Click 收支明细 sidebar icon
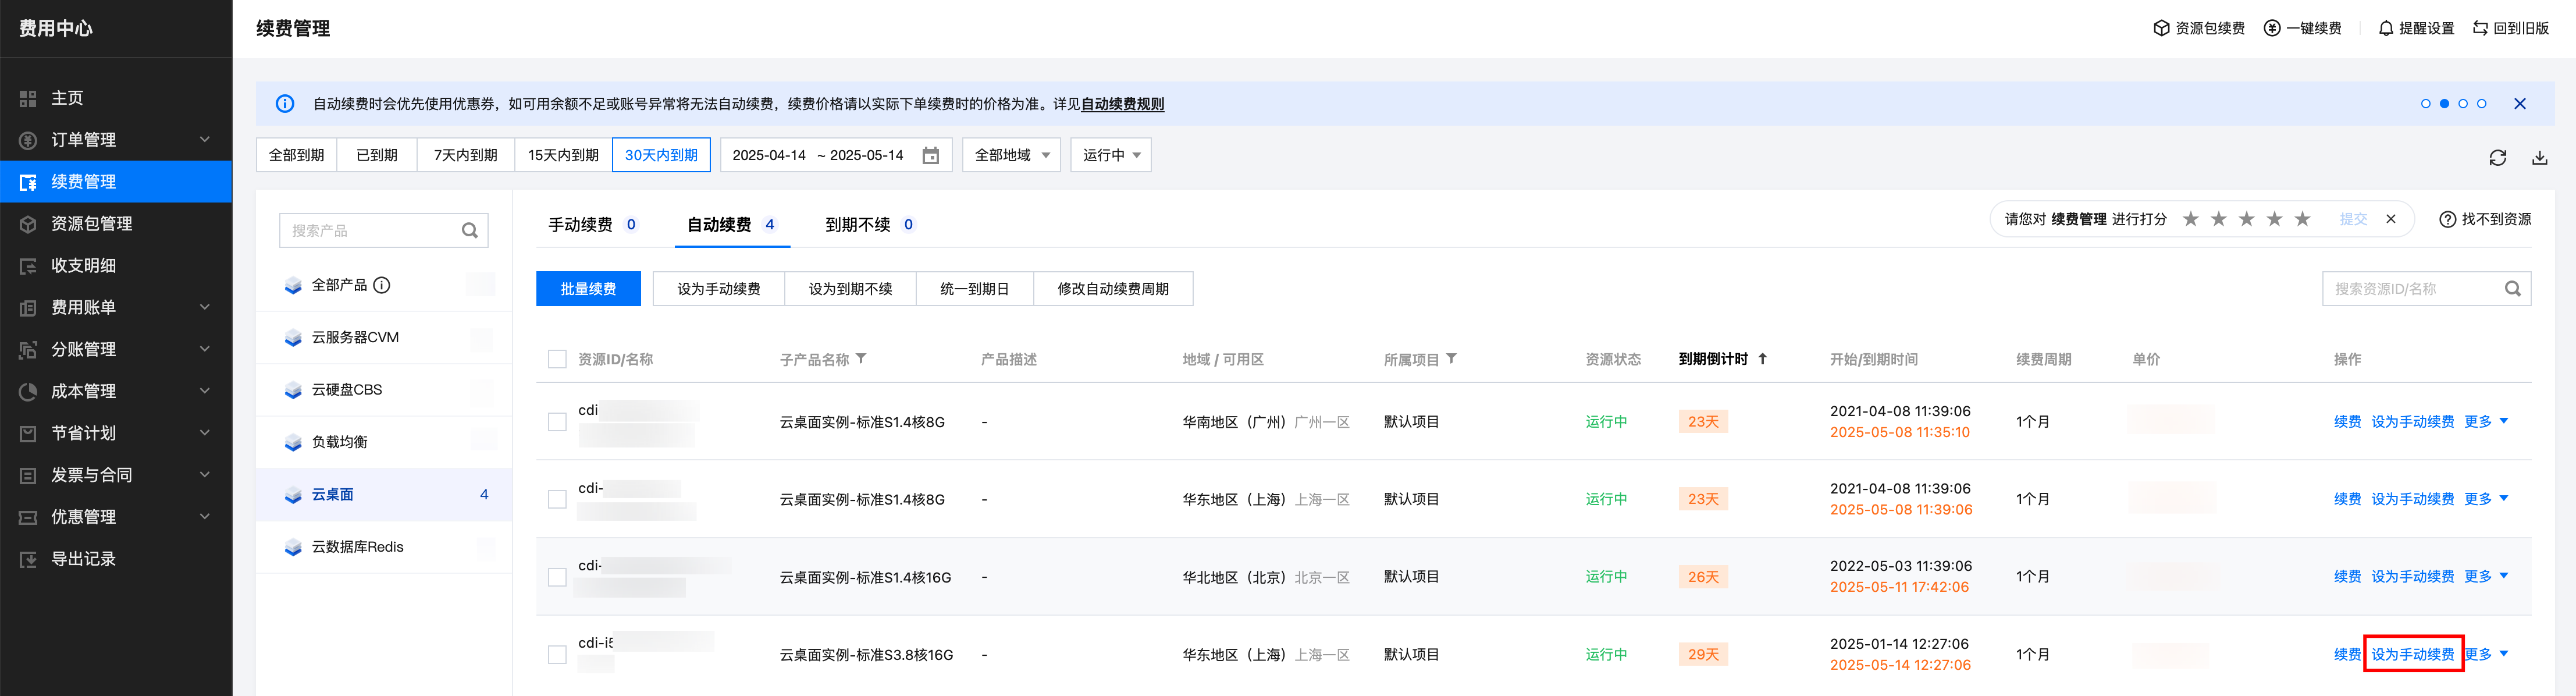This screenshot has height=696, width=2576. (28, 266)
